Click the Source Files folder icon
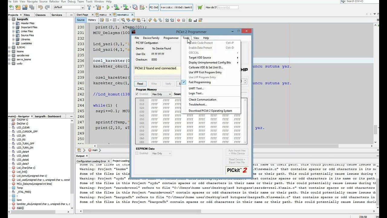The width and height of the screenshot is (387, 218). coord(18,35)
